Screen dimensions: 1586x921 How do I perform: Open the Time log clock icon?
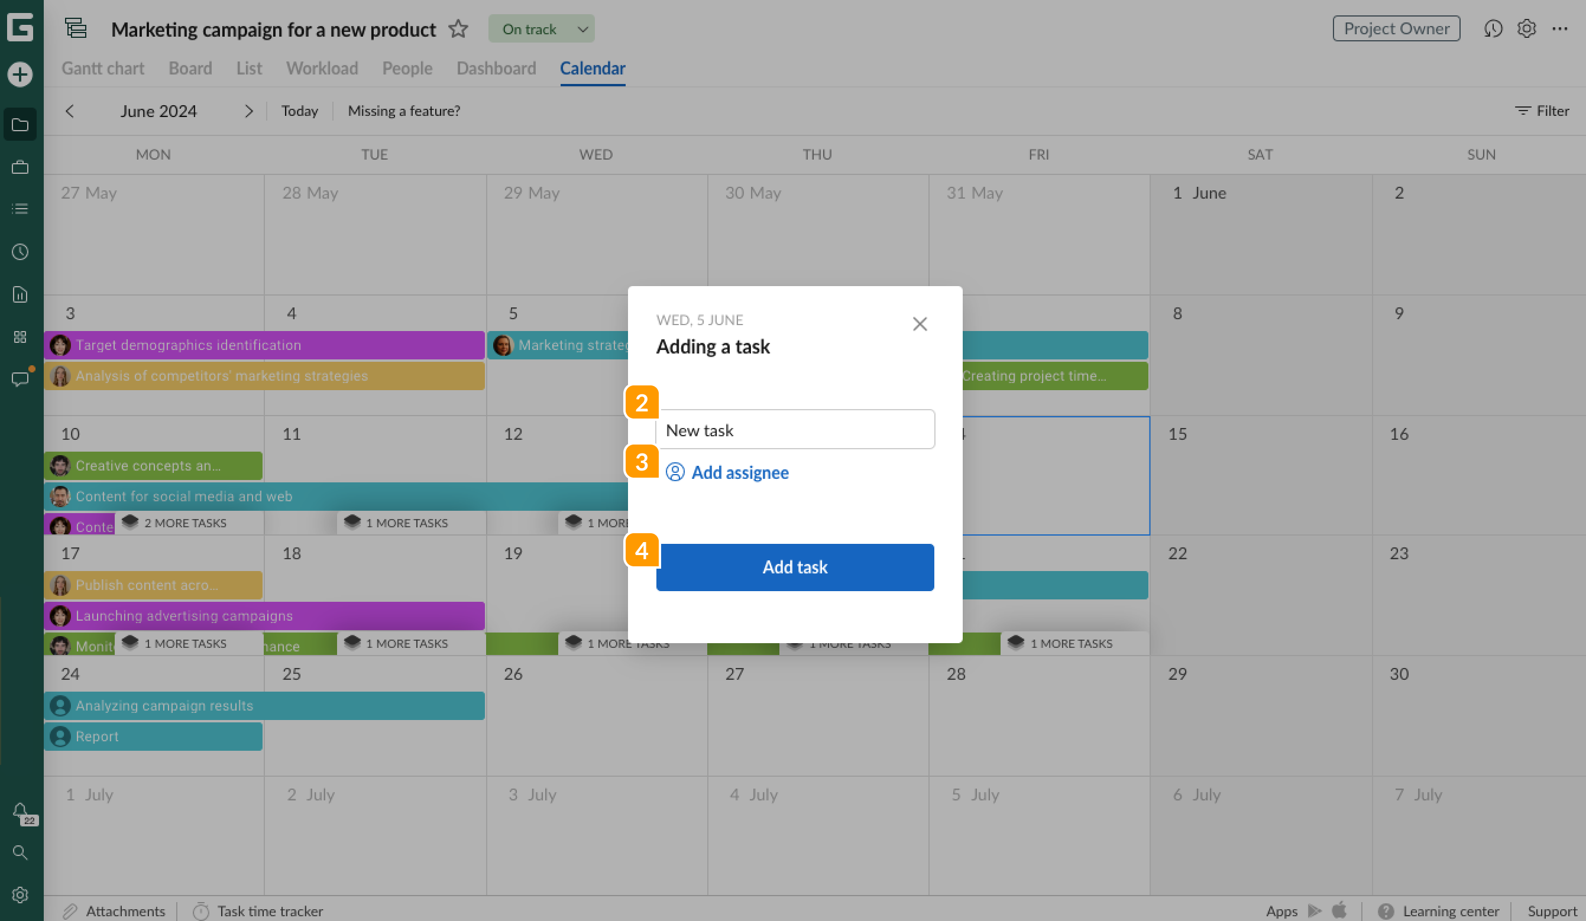click(x=21, y=252)
